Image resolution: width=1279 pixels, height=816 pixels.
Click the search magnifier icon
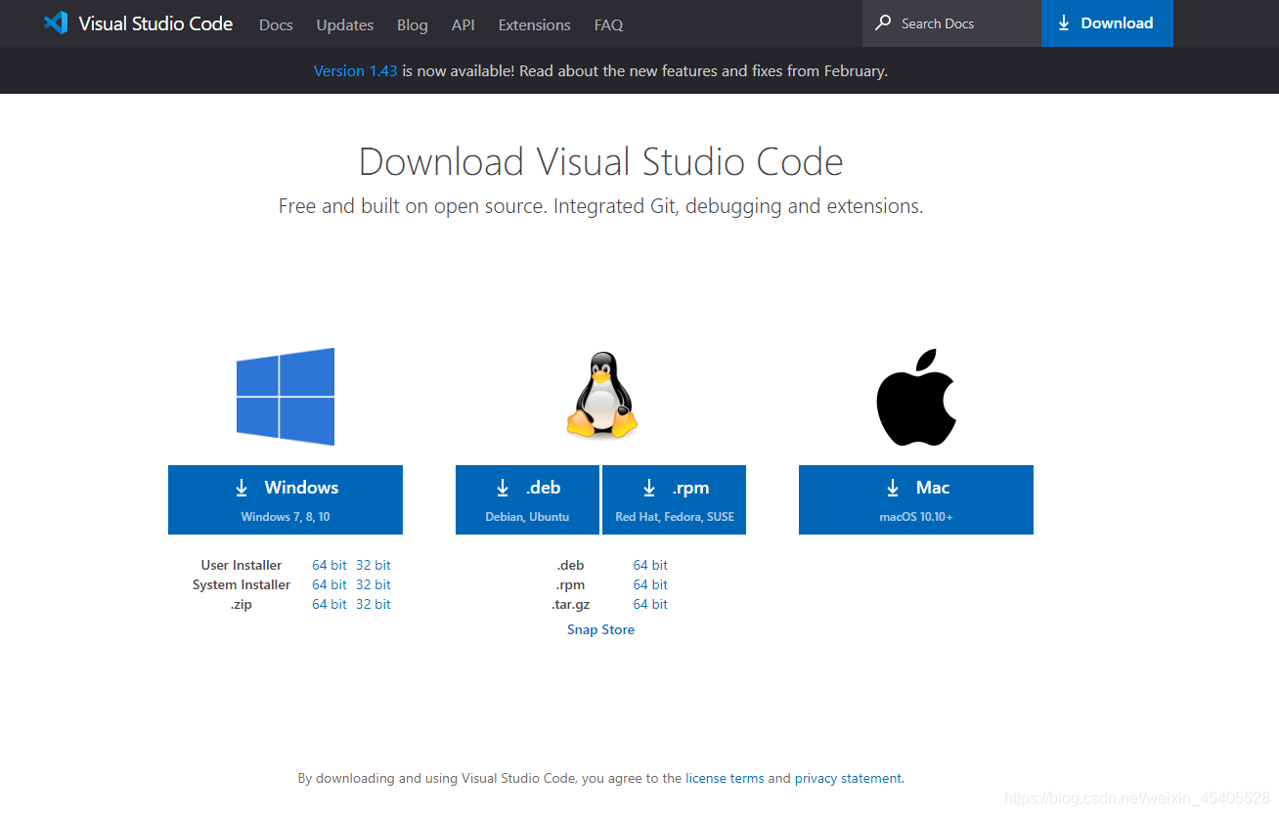click(x=883, y=22)
